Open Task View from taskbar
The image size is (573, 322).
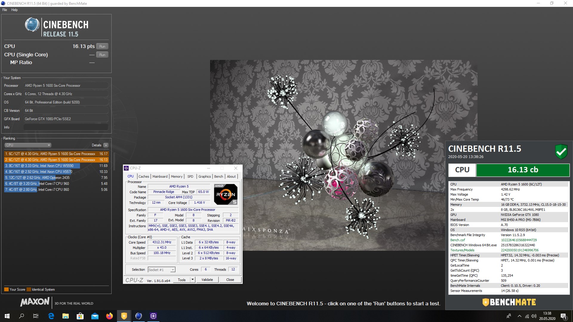click(x=36, y=316)
